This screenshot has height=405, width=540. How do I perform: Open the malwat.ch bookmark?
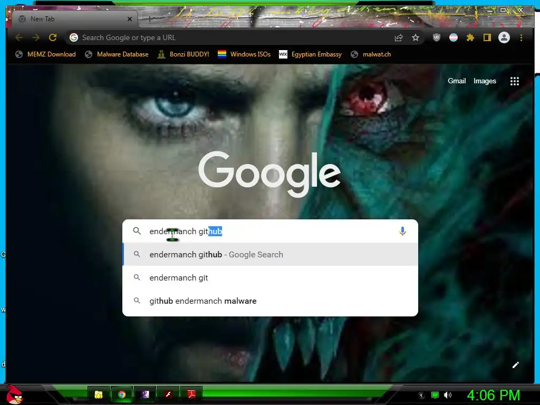tap(371, 54)
